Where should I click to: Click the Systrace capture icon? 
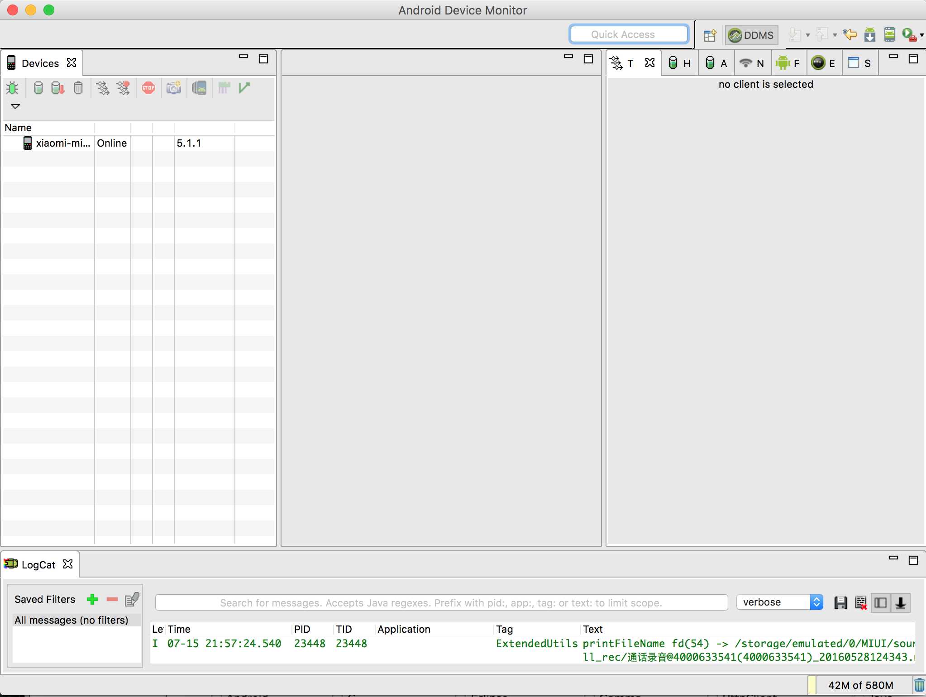224,88
